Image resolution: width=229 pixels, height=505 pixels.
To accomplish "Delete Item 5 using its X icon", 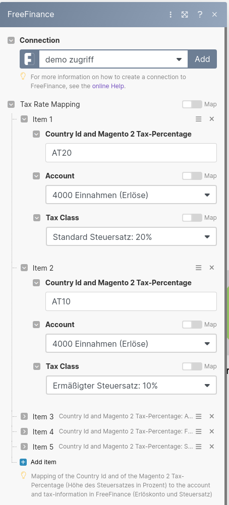I will pyautogui.click(x=211, y=447).
